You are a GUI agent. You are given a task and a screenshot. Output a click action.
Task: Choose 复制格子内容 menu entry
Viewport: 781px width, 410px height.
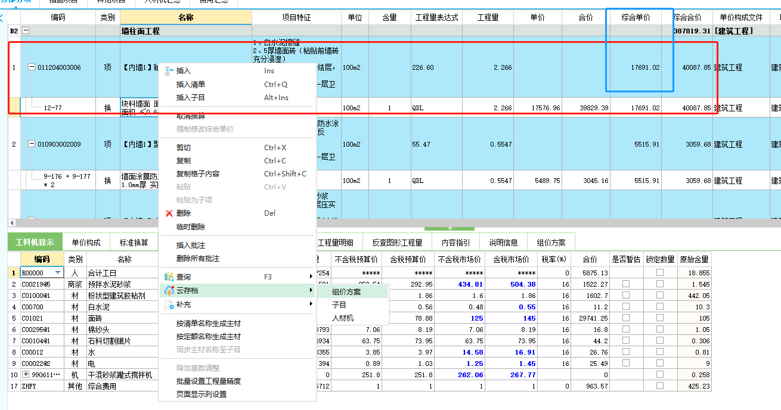(x=237, y=173)
